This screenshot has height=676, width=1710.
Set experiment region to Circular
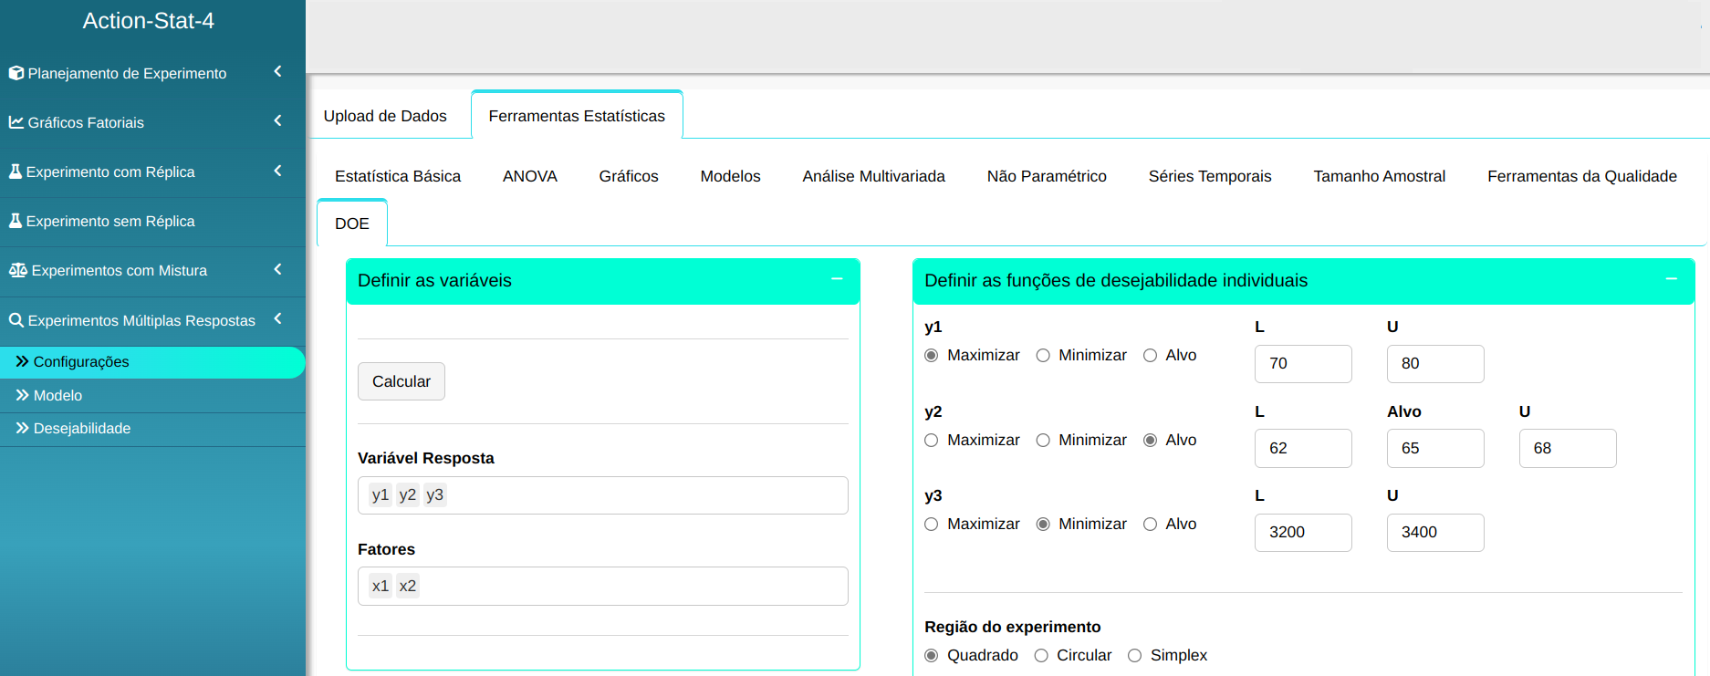(x=1041, y=656)
